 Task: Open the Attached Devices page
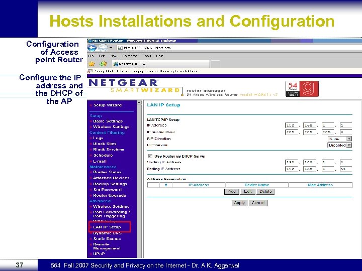[111, 178]
